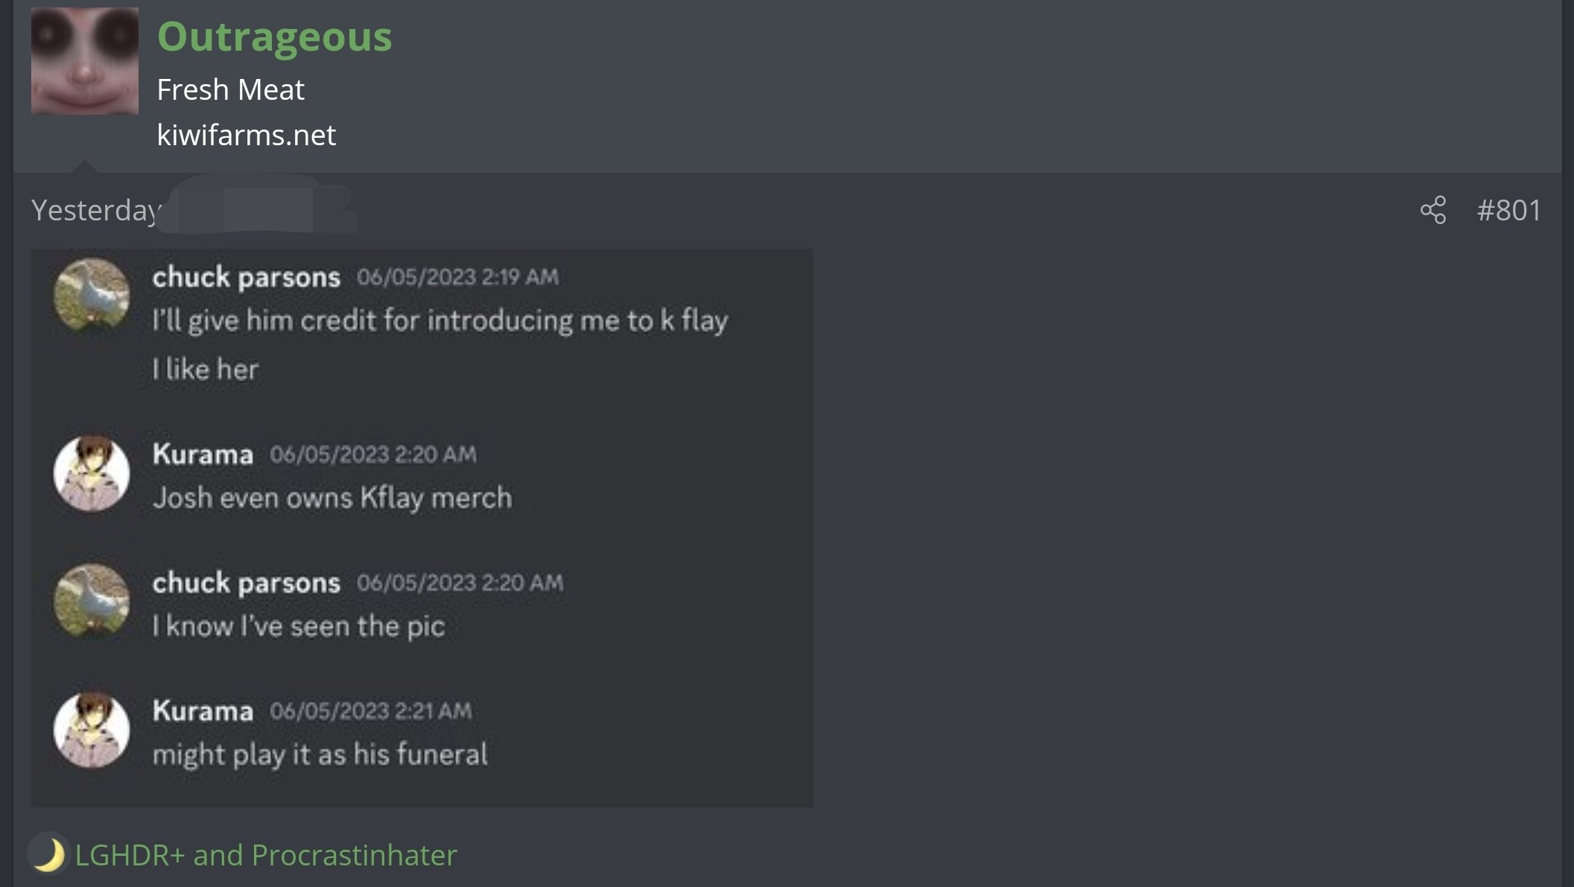The height and width of the screenshot is (887, 1574).
Task: Click the share icon next to #801
Action: click(1432, 210)
